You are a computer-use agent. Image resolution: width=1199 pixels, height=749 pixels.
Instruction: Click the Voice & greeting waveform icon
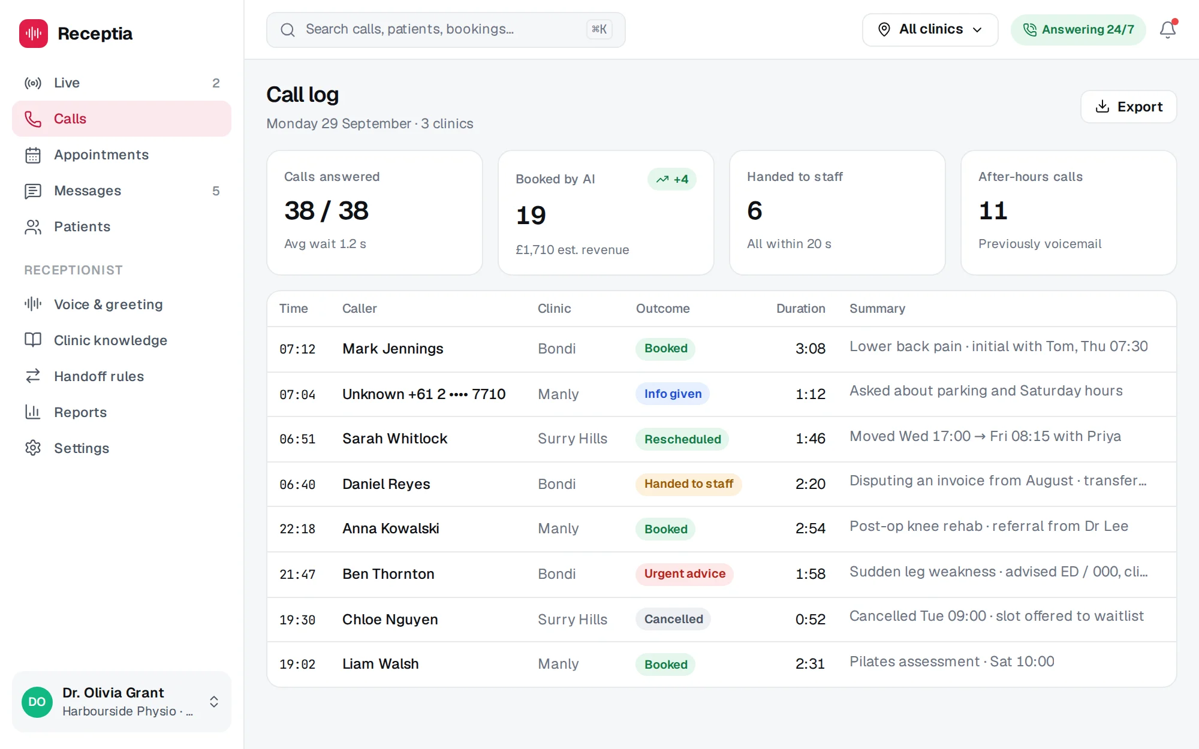pos(33,304)
